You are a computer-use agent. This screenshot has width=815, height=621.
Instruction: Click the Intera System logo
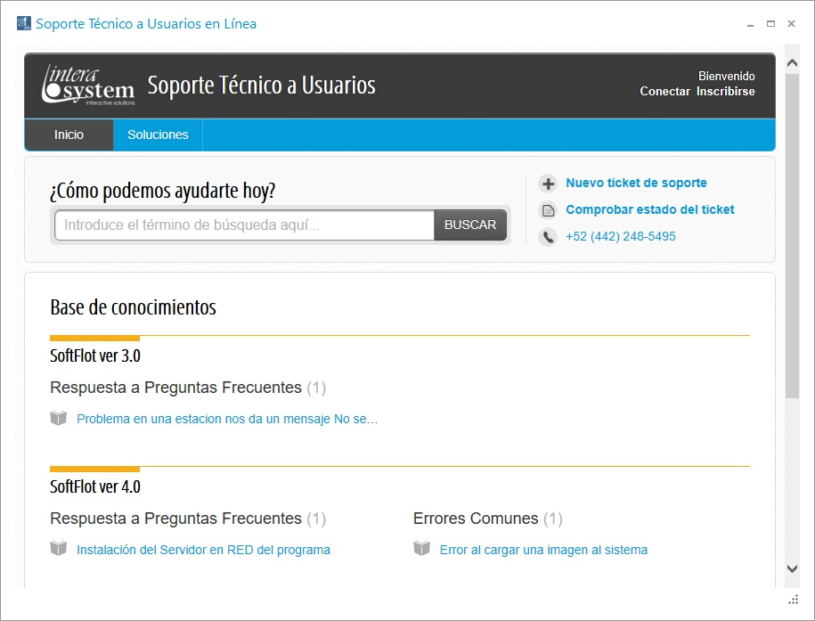pyautogui.click(x=88, y=86)
